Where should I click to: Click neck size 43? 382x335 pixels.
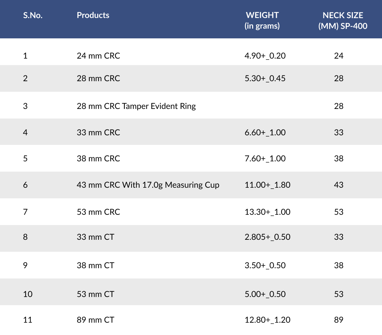pyautogui.click(x=338, y=185)
